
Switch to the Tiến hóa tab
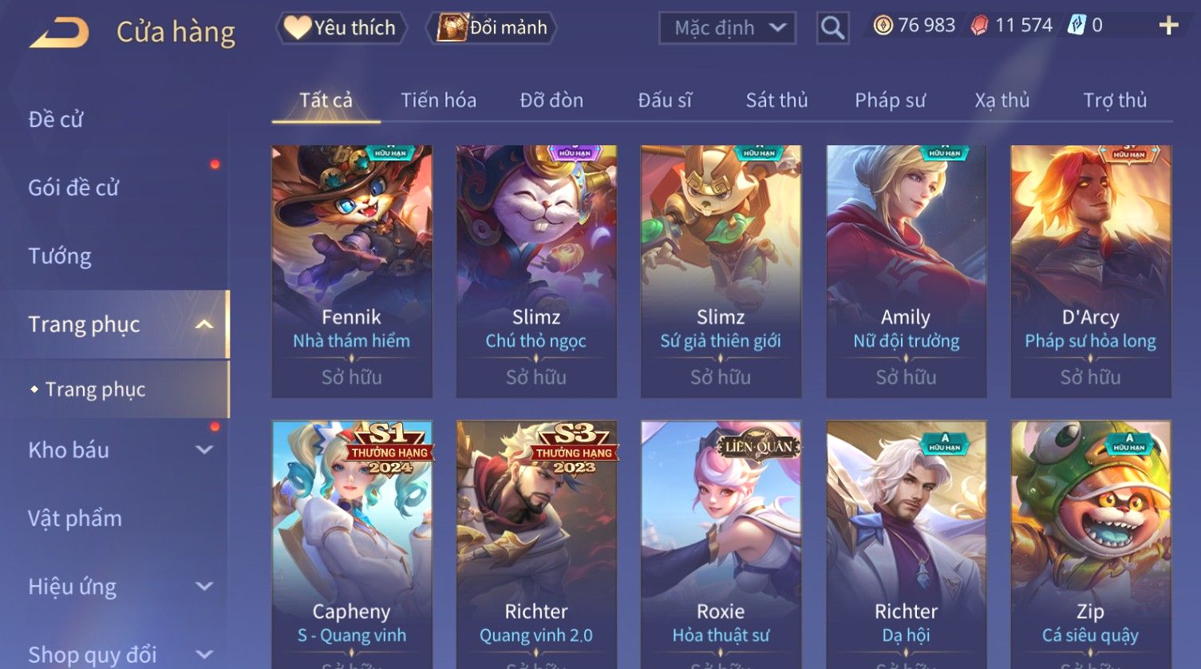click(x=438, y=101)
